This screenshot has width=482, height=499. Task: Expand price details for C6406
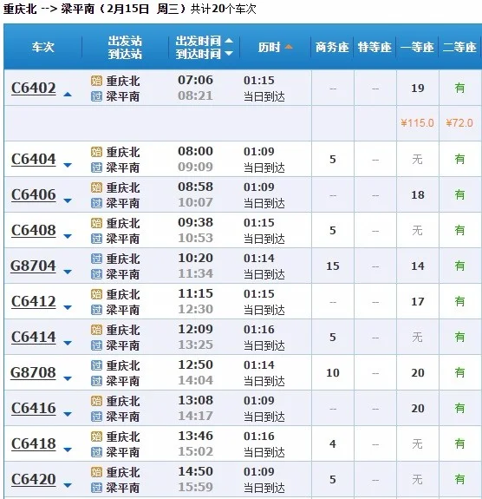click(x=68, y=200)
